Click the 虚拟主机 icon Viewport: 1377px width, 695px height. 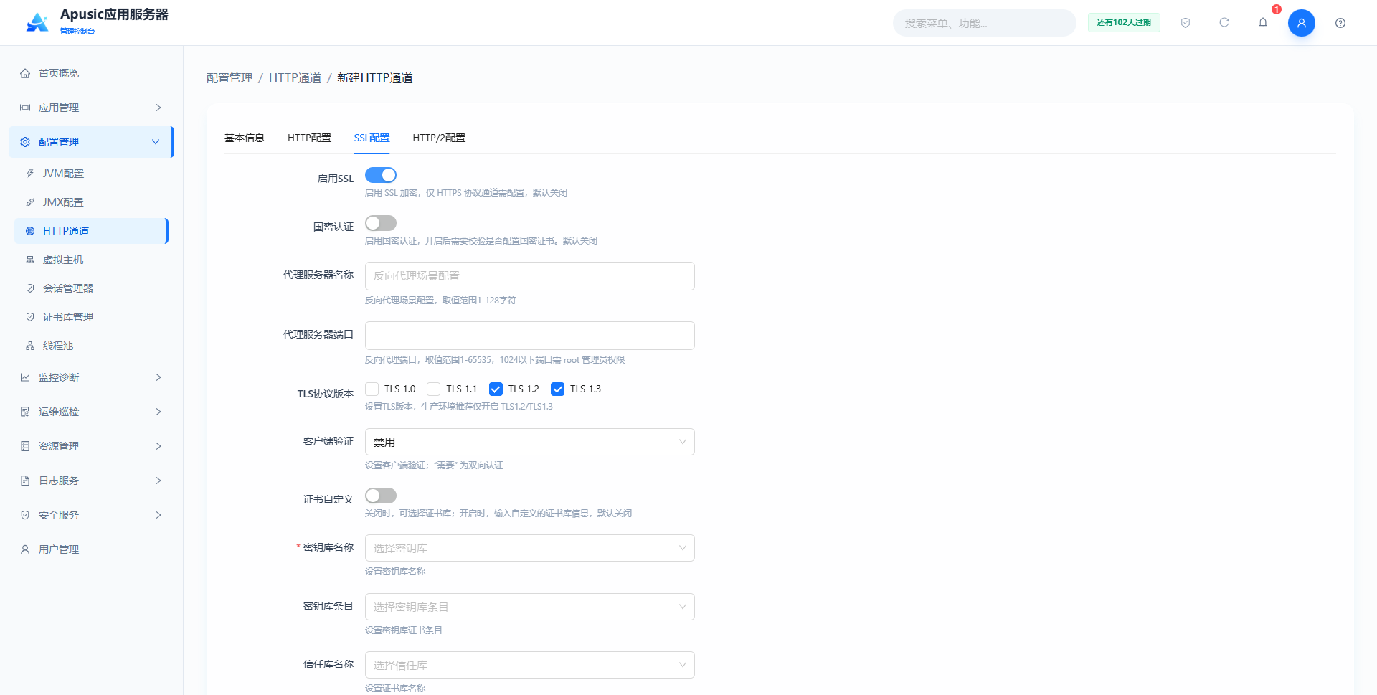[30, 260]
